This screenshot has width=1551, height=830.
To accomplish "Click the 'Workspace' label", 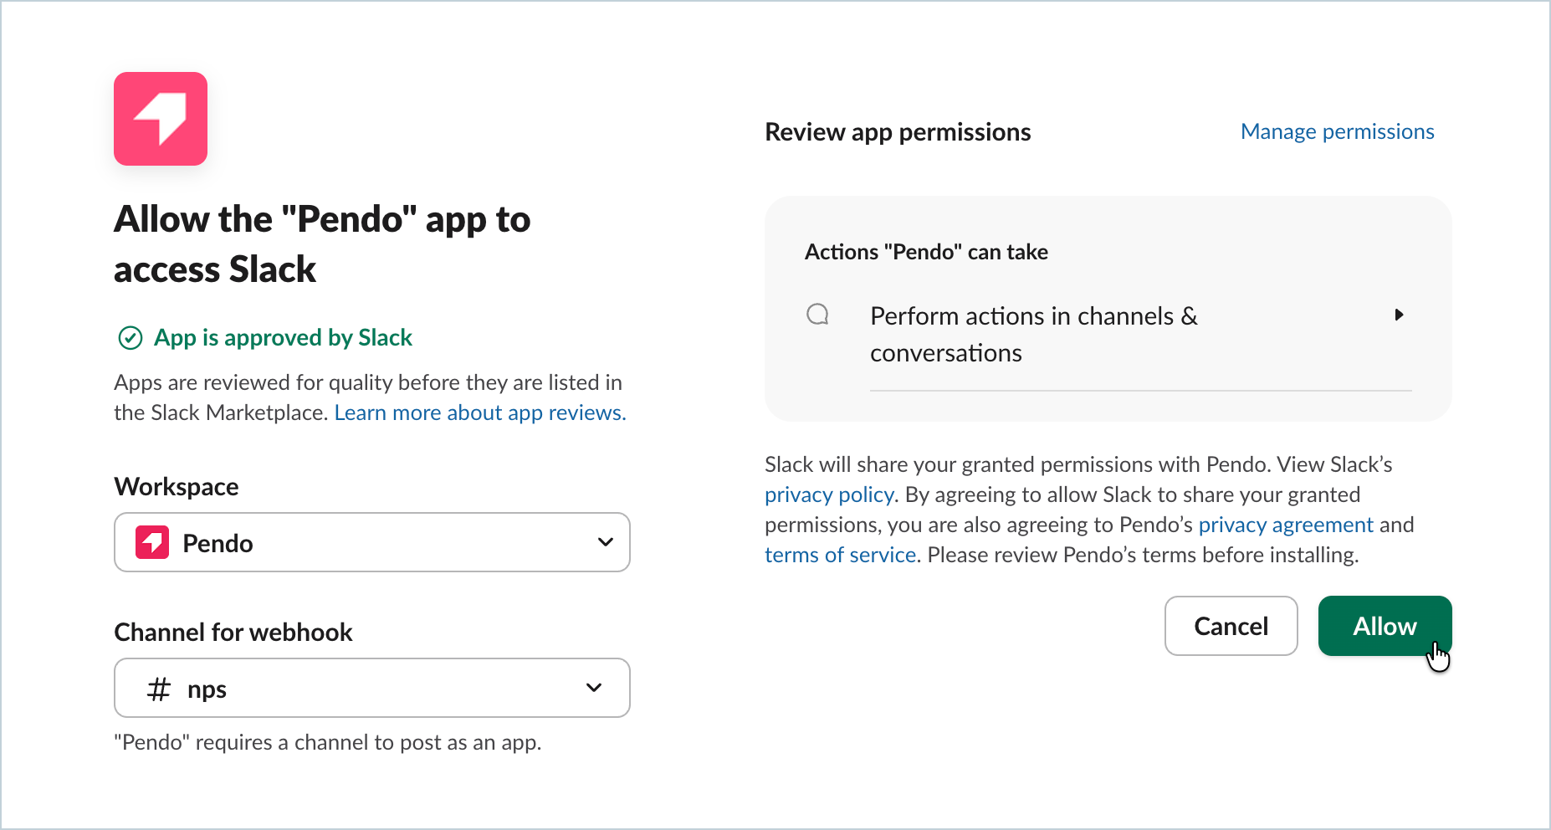I will click(177, 487).
